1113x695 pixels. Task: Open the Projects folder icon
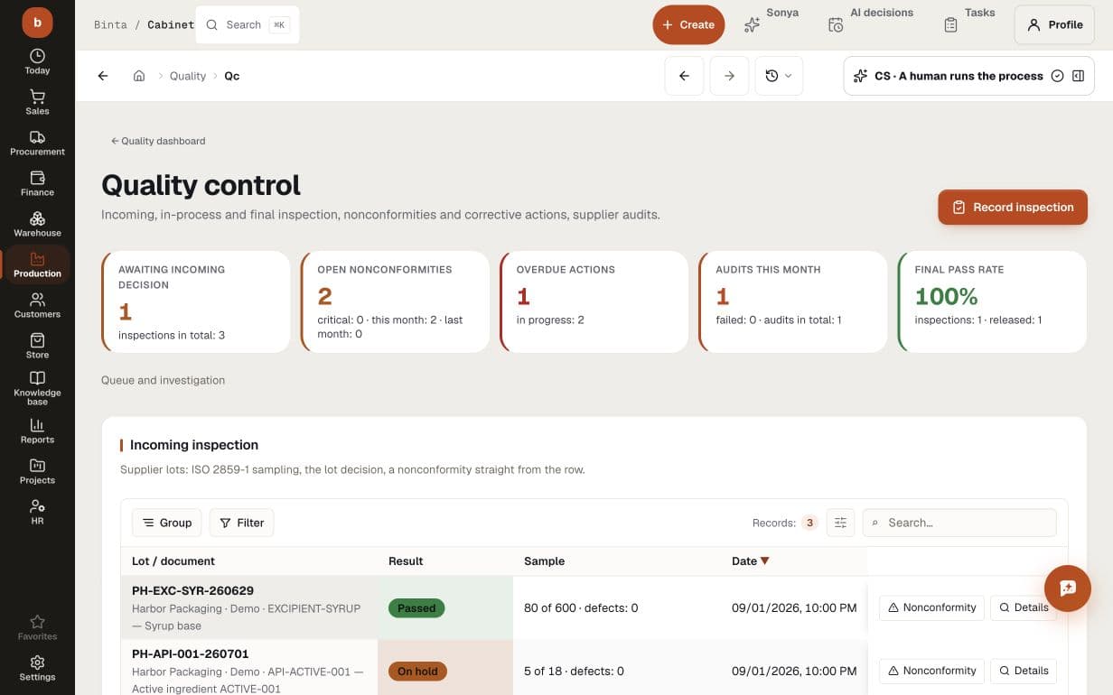click(37, 466)
